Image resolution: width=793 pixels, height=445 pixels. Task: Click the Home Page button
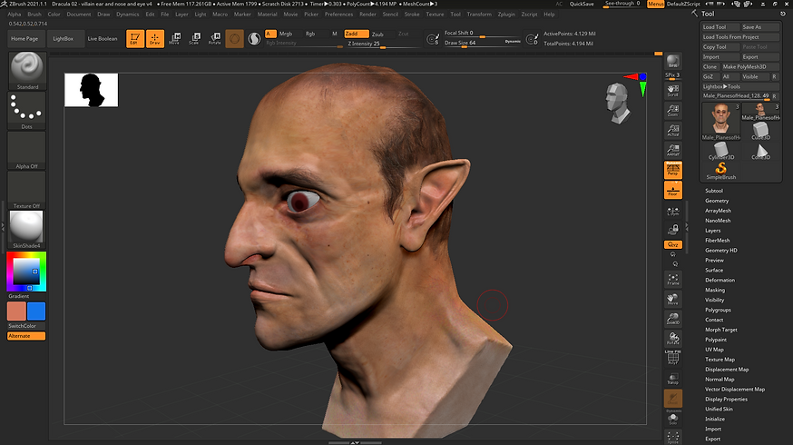coord(24,38)
